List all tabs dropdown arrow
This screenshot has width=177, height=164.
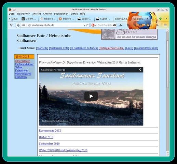pos(166,19)
